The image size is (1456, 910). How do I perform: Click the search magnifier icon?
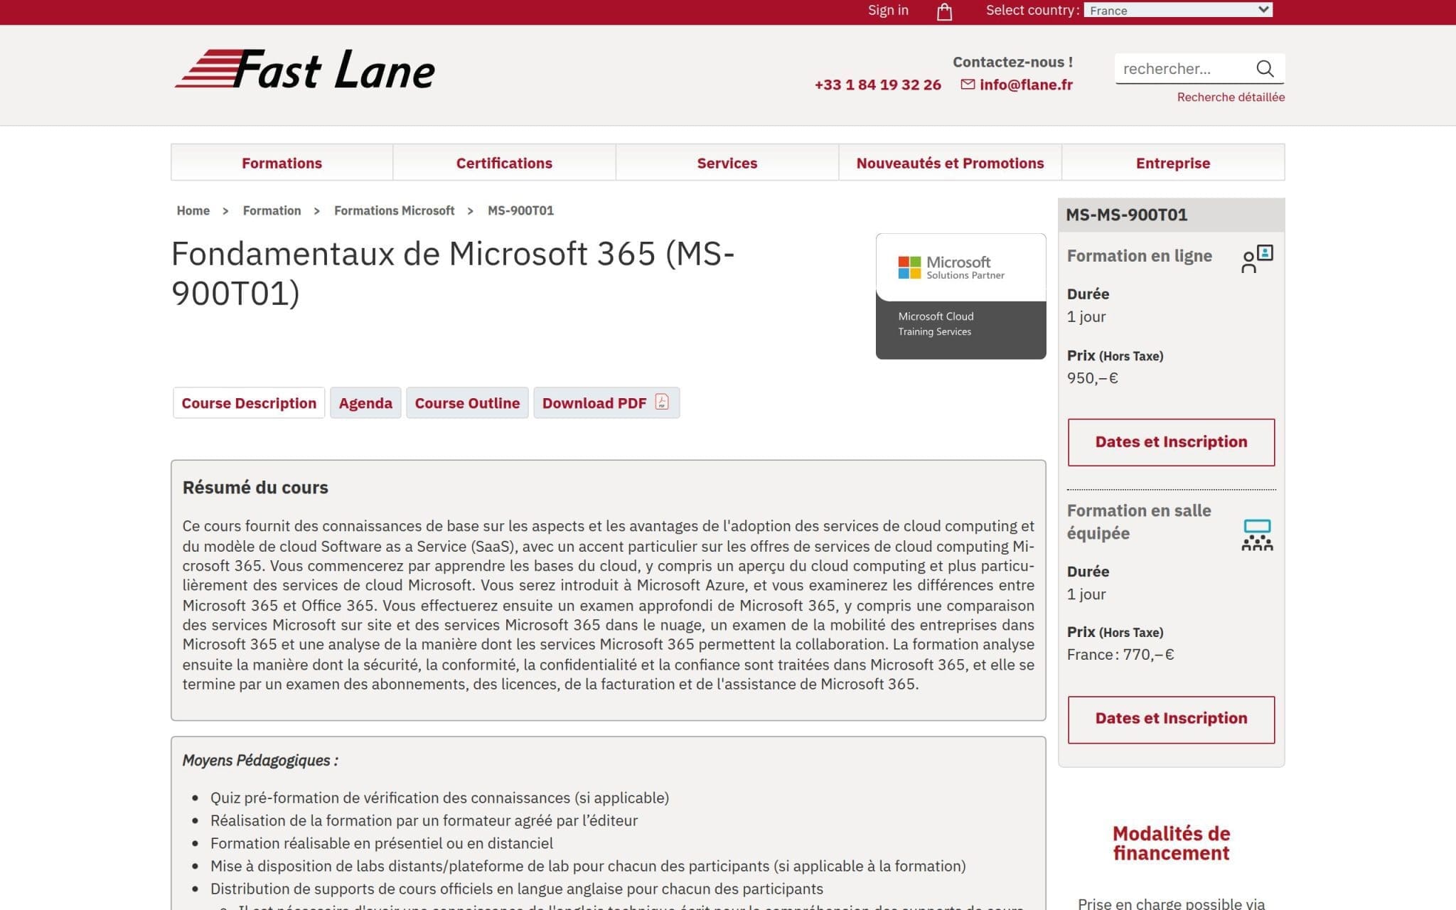coord(1265,68)
